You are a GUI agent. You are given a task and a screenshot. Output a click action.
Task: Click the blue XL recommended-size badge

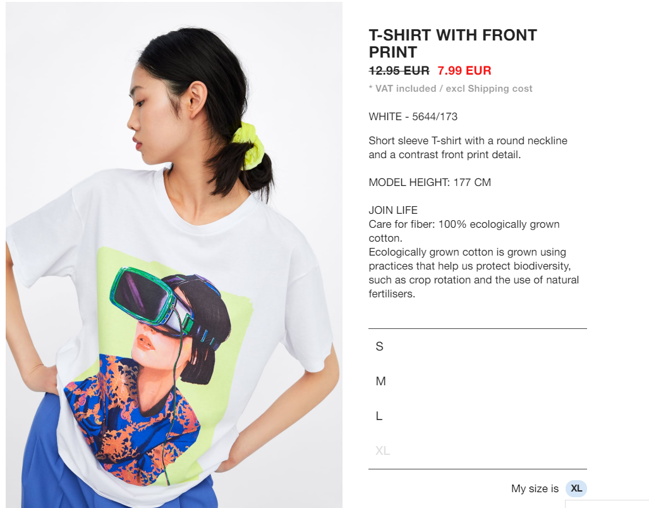[x=576, y=488]
